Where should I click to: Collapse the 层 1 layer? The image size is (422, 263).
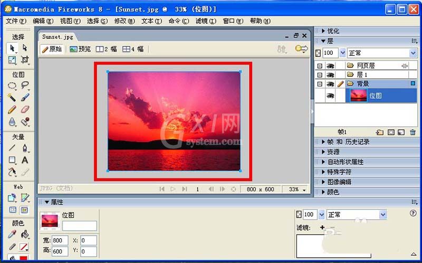click(320, 75)
